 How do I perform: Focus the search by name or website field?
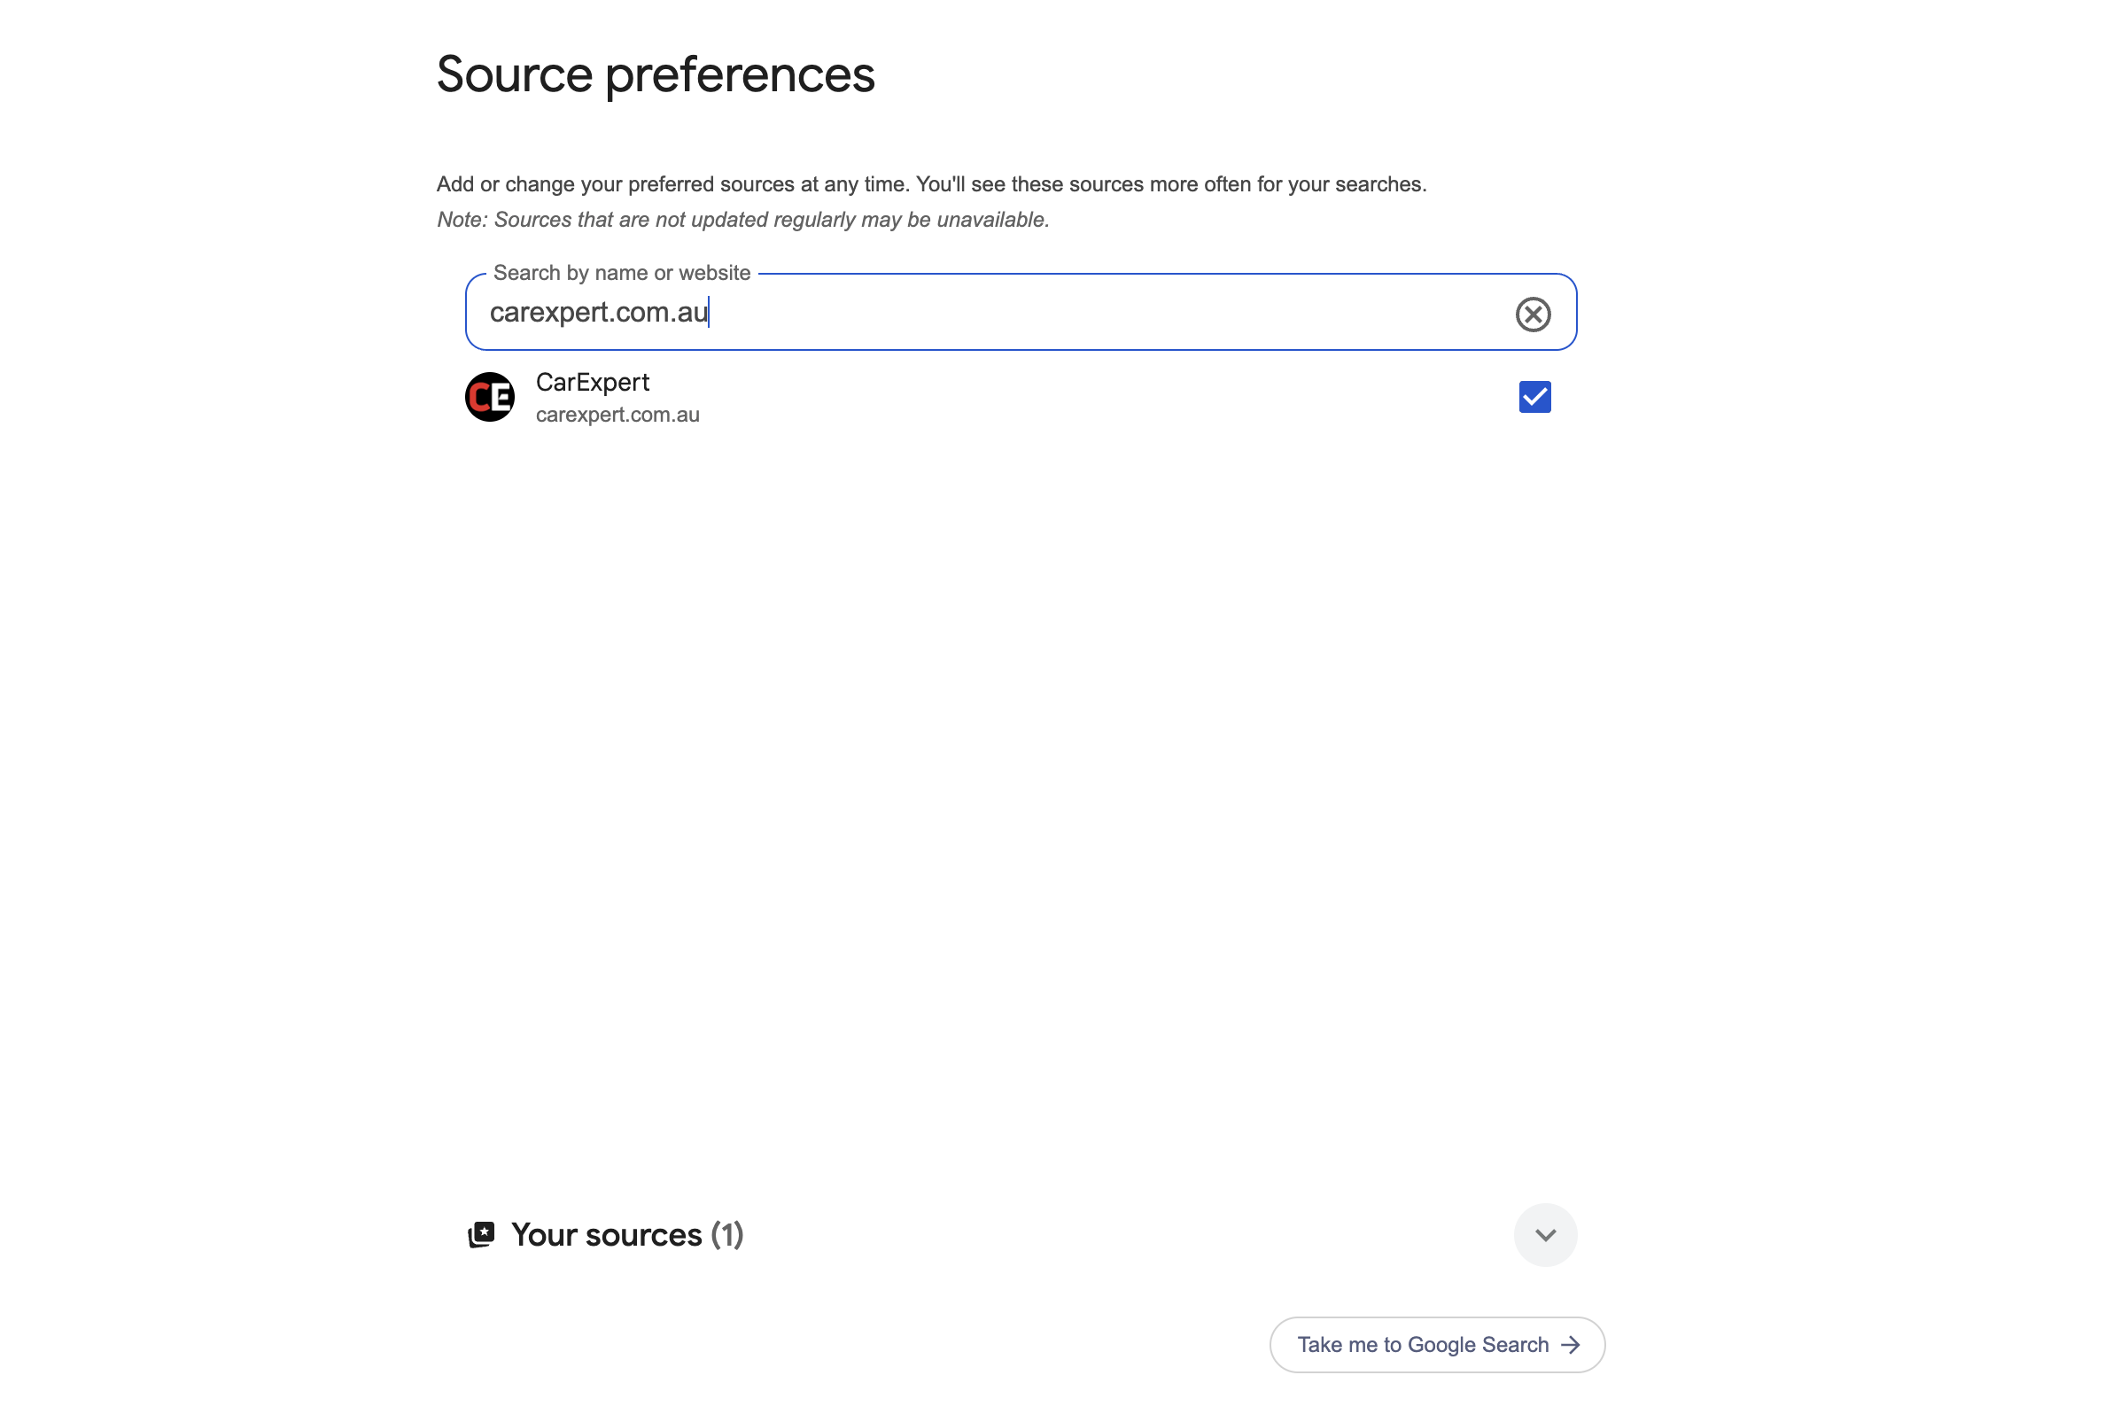click(x=1082, y=312)
